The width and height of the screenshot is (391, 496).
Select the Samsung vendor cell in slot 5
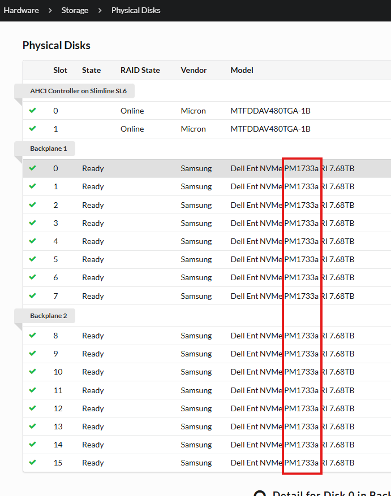(196, 259)
